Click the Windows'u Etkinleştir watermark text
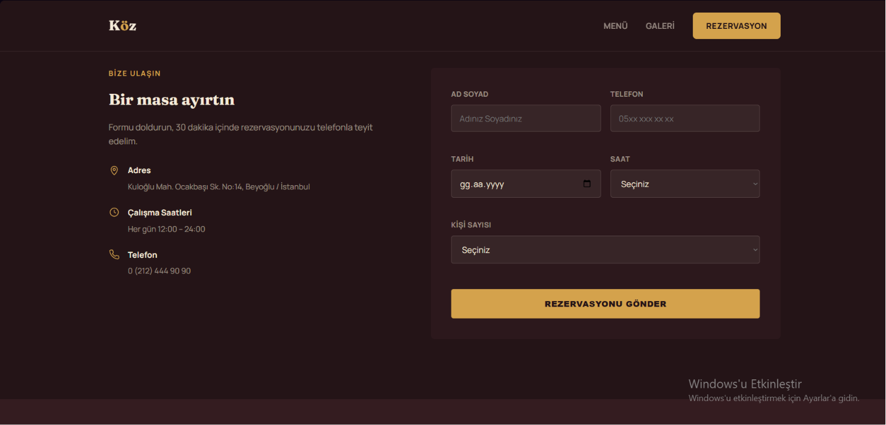This screenshot has height=425, width=886. [x=745, y=384]
